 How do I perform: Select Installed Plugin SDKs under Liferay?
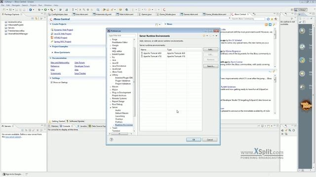point(124,78)
